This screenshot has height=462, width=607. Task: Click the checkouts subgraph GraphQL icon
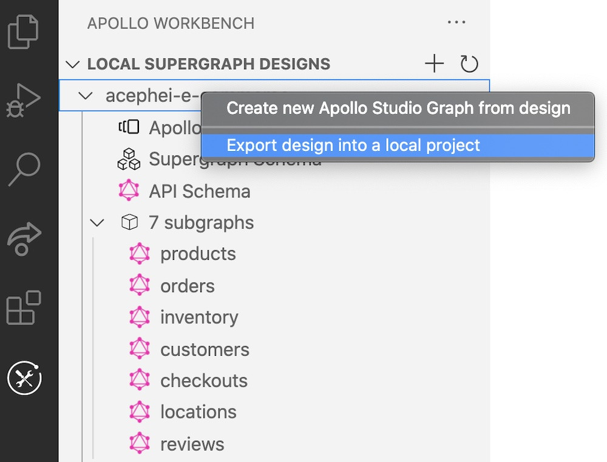tap(140, 380)
